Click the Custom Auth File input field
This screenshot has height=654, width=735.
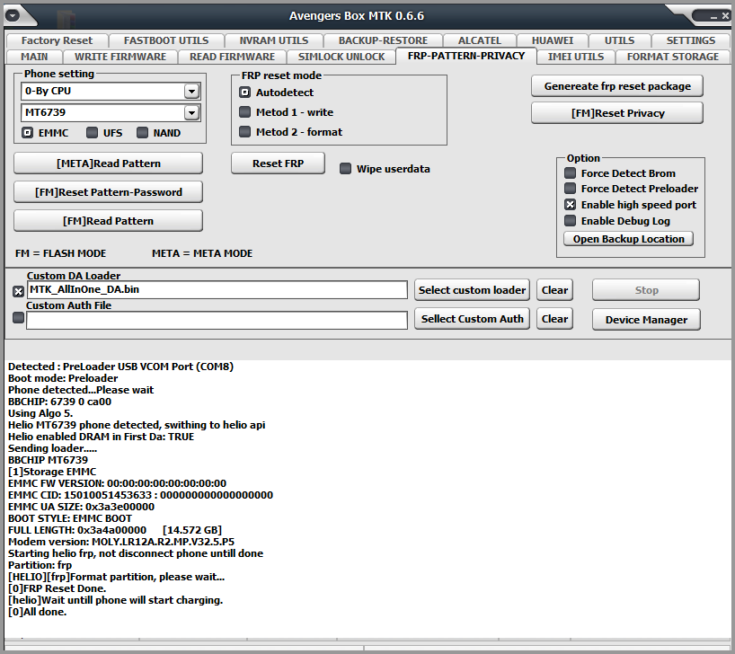coord(217,321)
